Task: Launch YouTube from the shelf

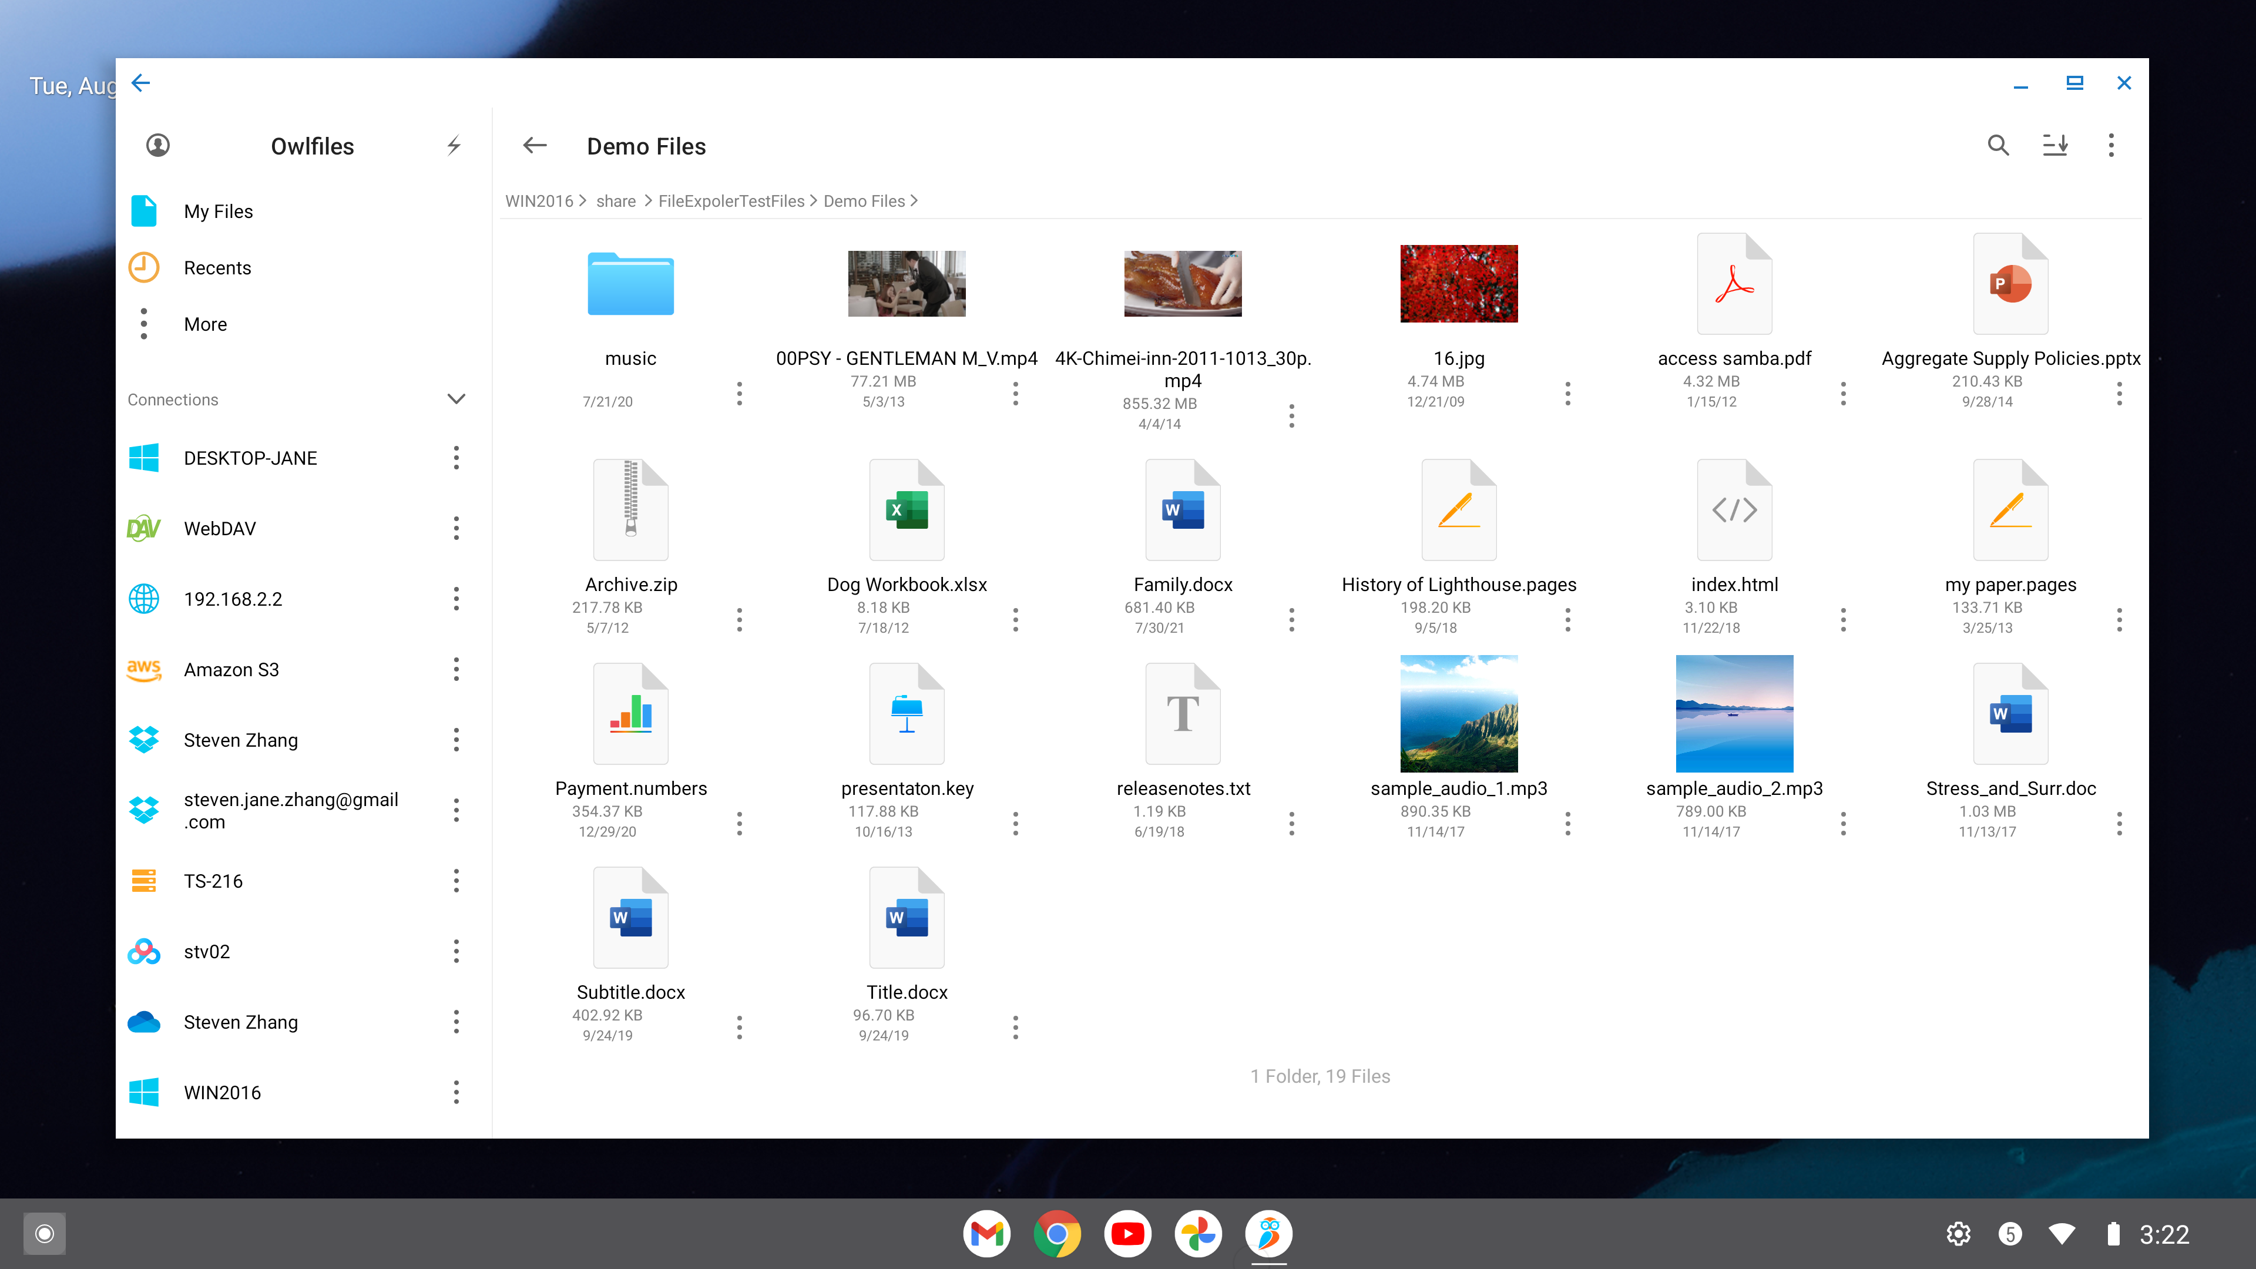Action: (1127, 1234)
